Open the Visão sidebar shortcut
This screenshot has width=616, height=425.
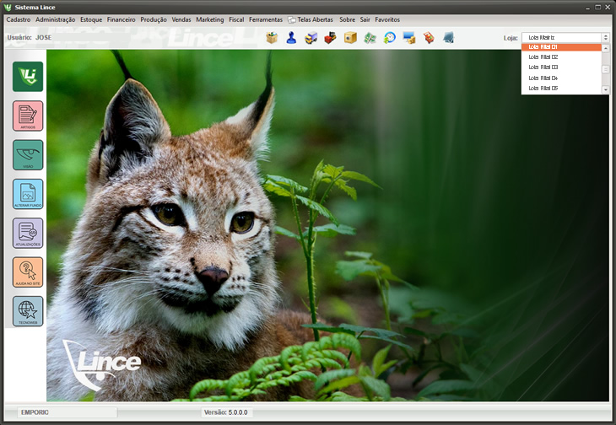click(x=28, y=155)
